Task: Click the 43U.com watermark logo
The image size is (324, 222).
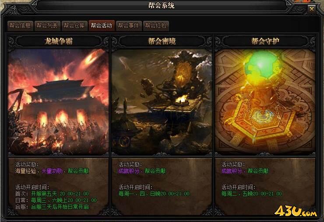Action: 296,211
